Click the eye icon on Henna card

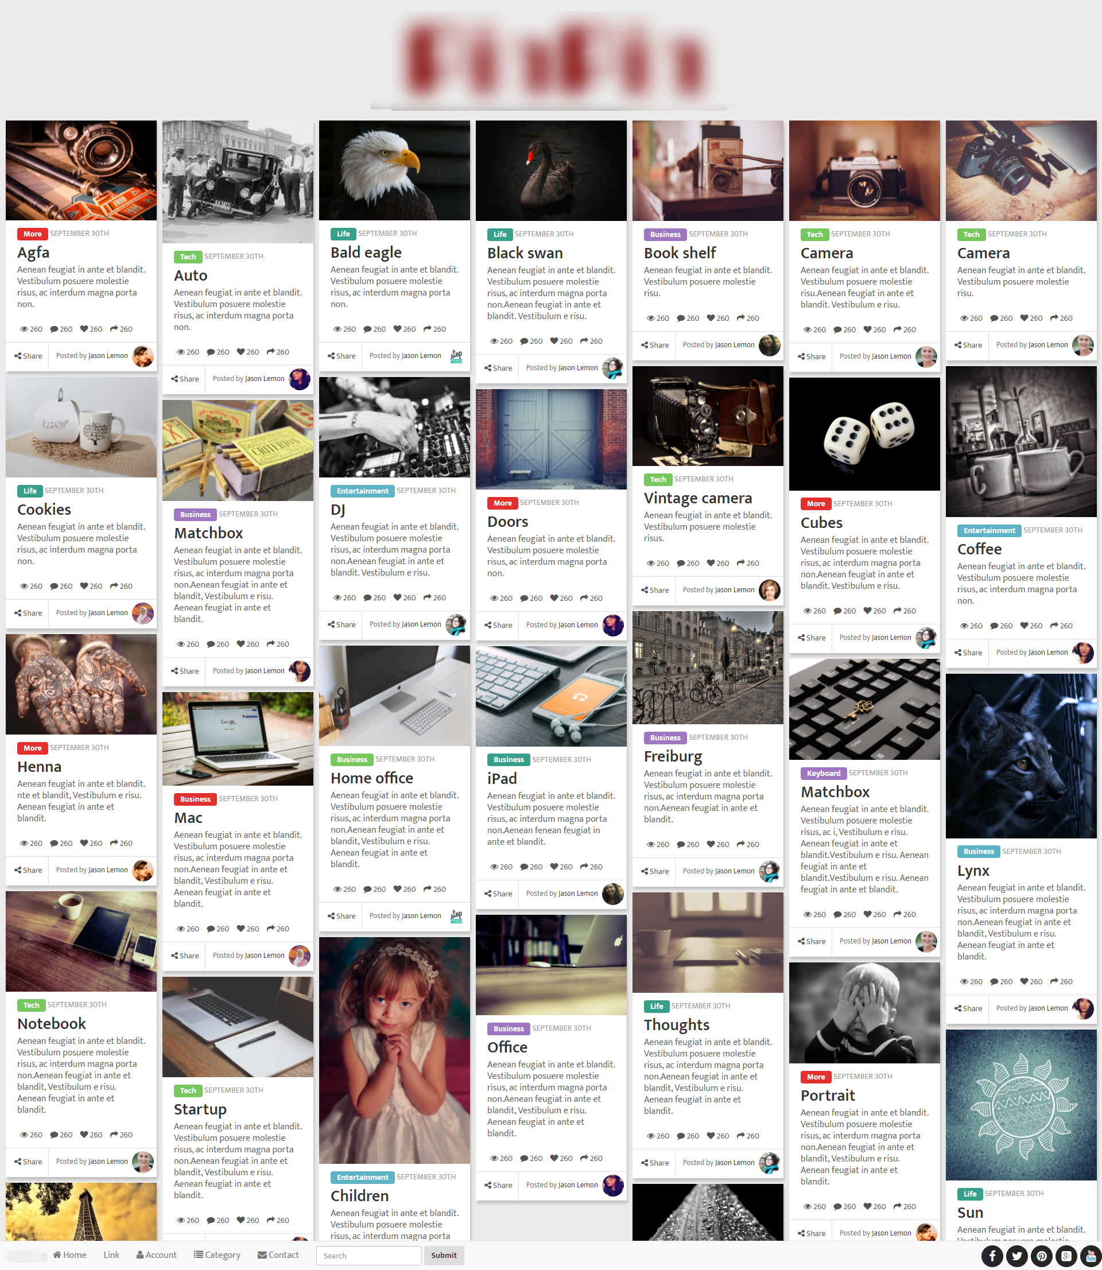pyautogui.click(x=24, y=843)
